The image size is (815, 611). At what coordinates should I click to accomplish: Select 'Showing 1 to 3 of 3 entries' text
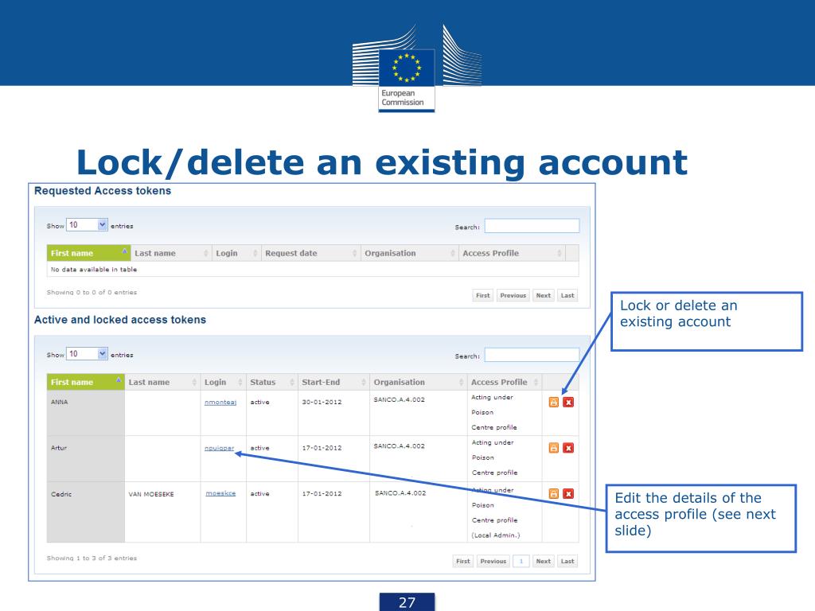click(x=92, y=558)
